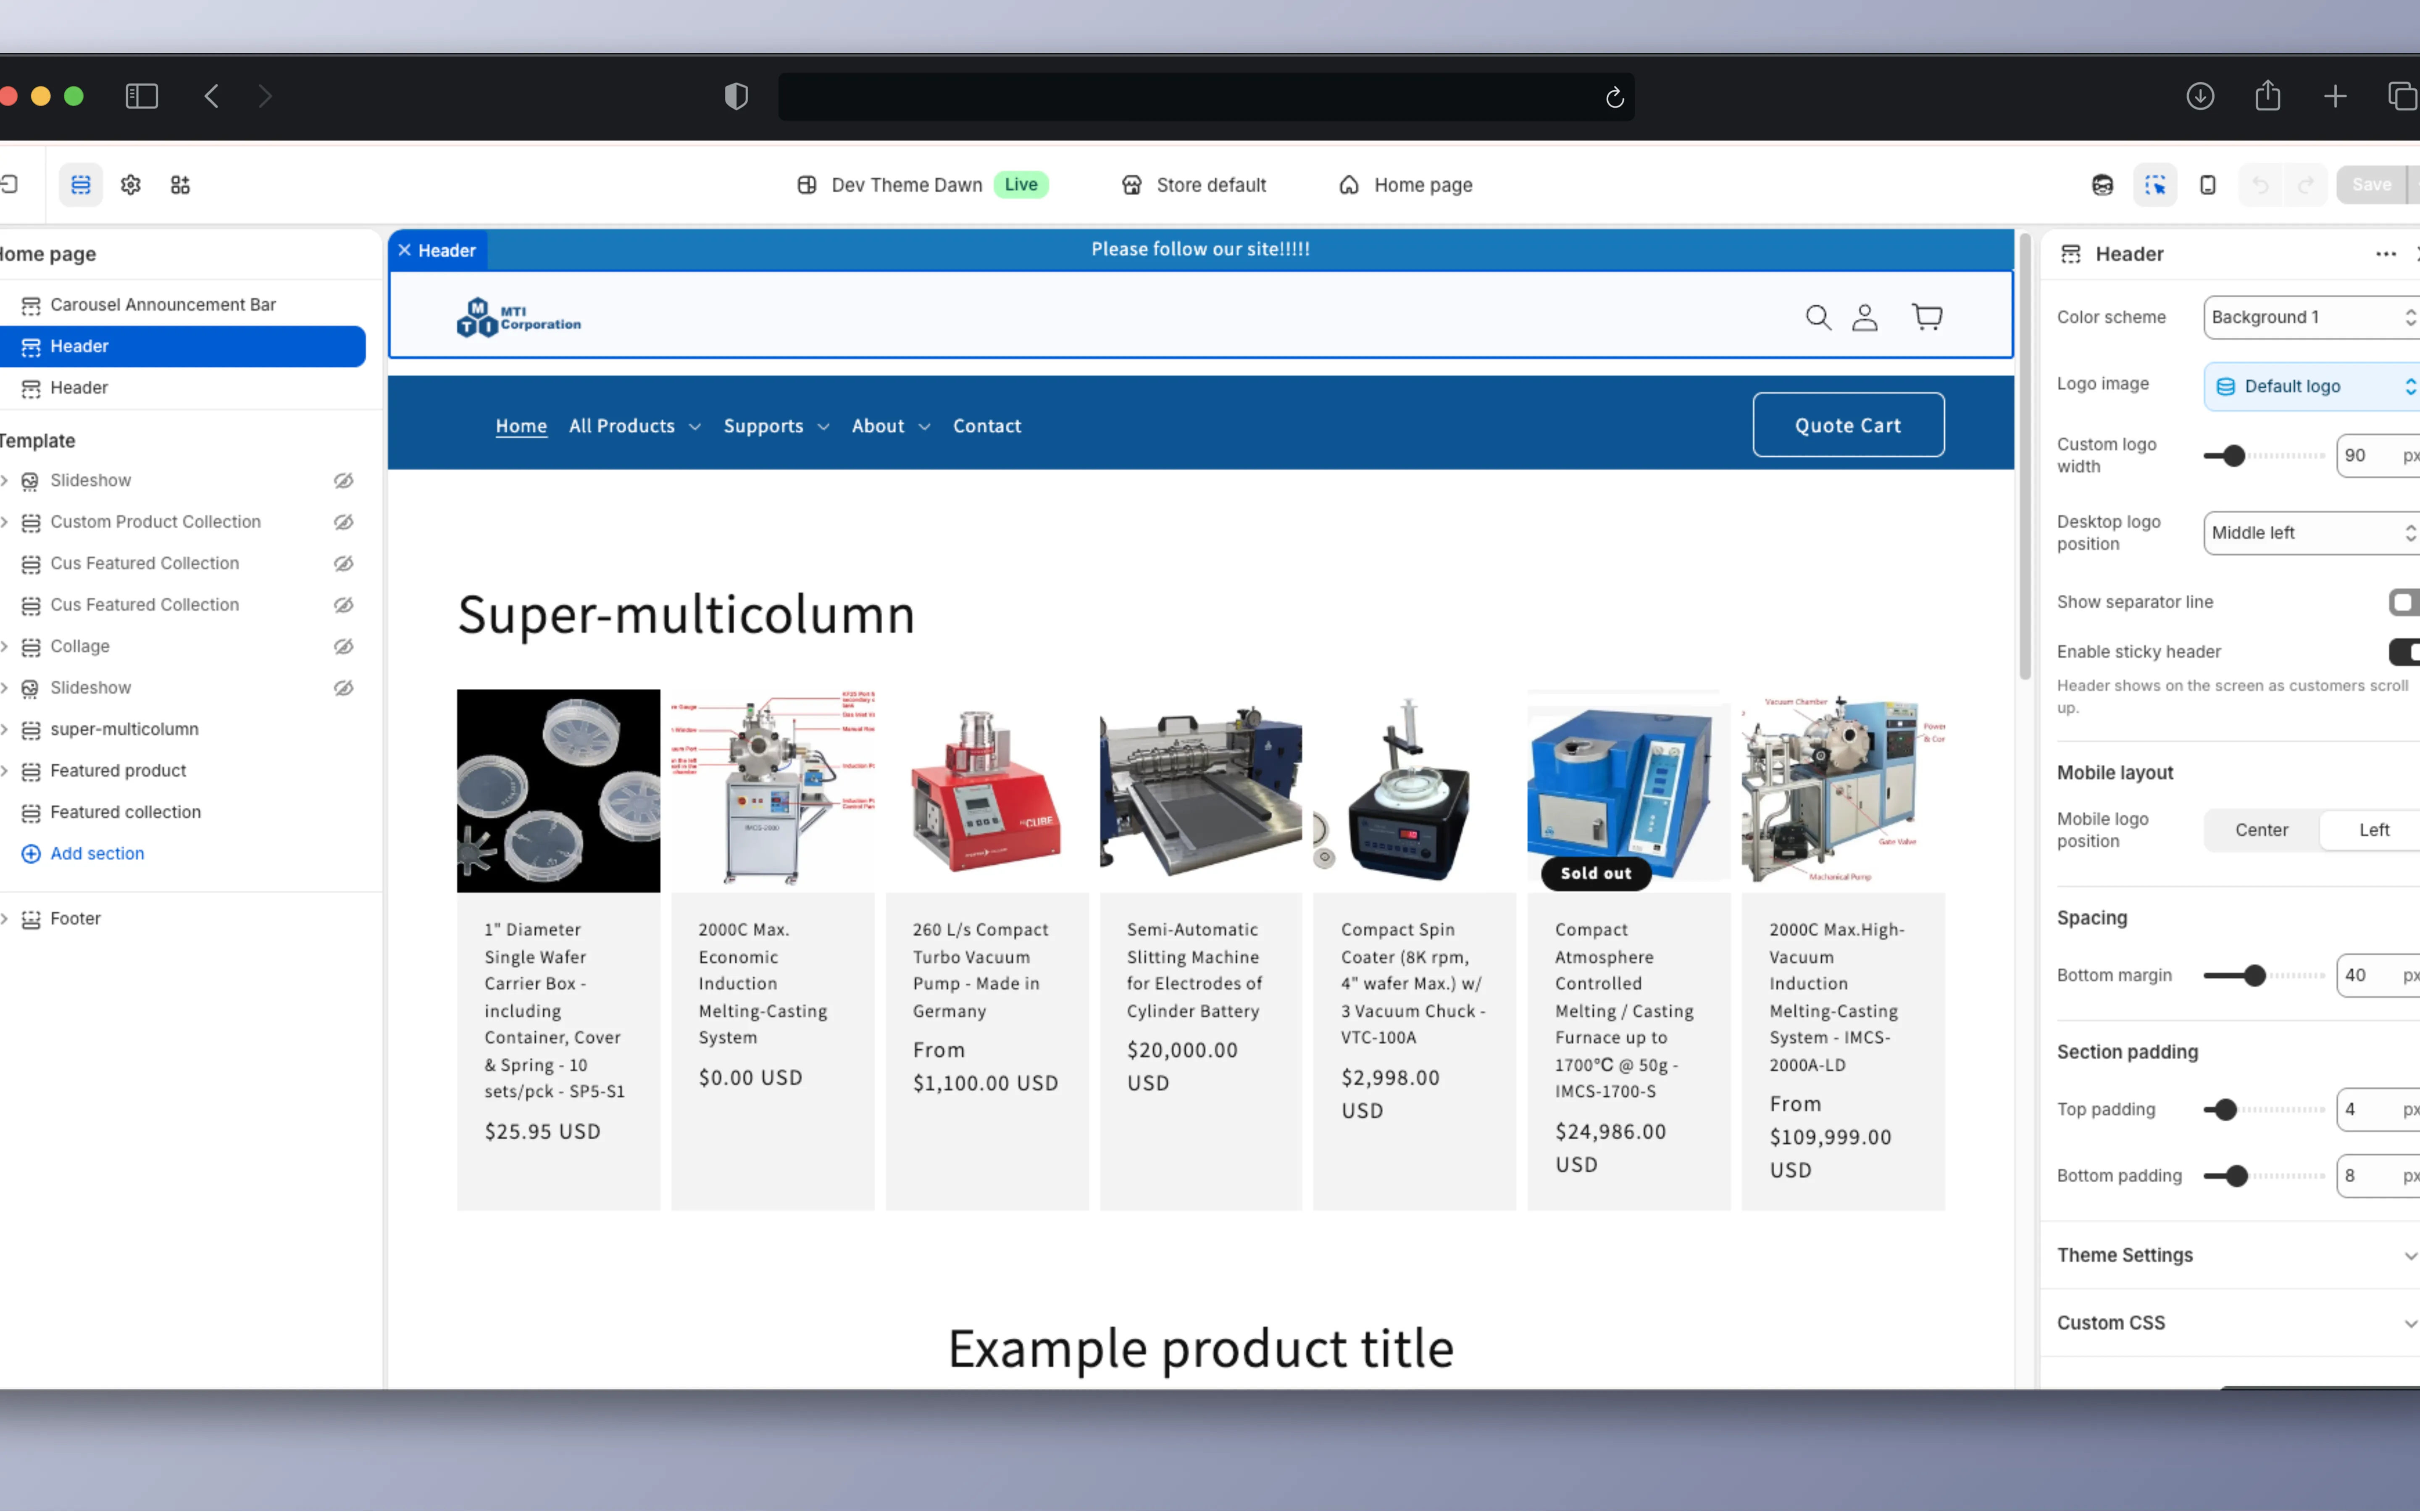This screenshot has width=2420, height=1512.
Task: Open the Theme settings gear icon
Action: [130, 185]
